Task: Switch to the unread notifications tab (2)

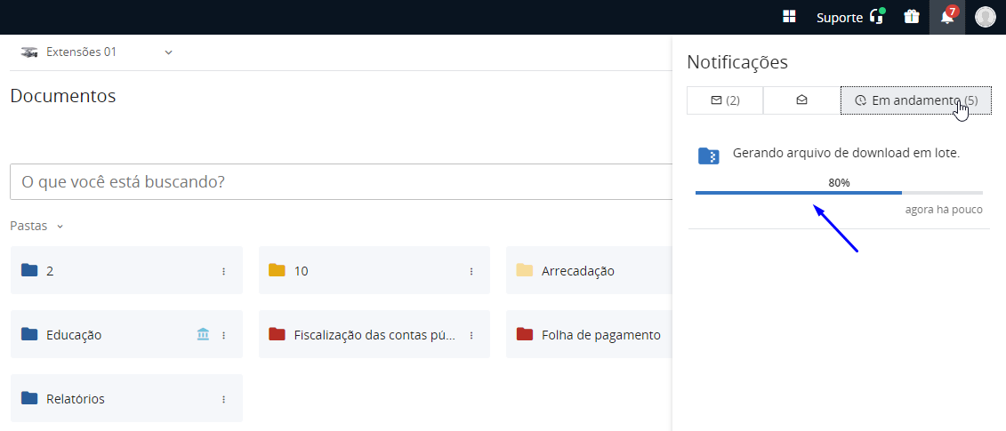Action: pos(725,100)
